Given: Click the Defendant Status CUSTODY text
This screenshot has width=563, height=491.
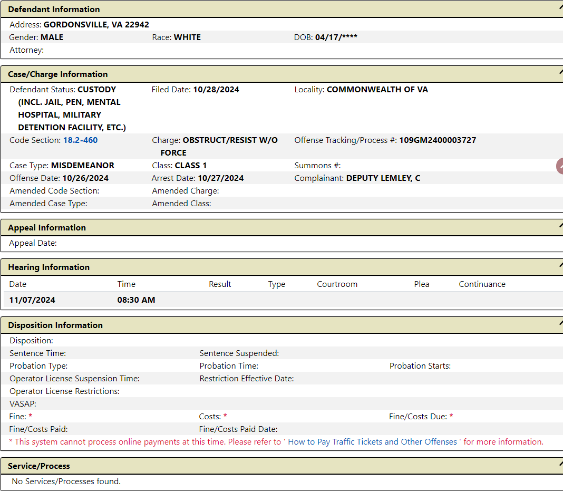Looking at the screenshot, I should [72, 109].
